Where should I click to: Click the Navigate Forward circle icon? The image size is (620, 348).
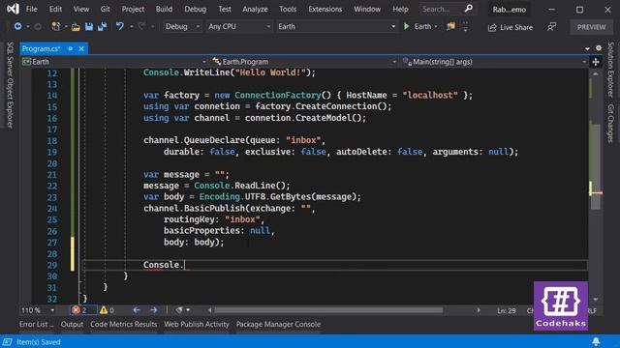(x=38, y=26)
